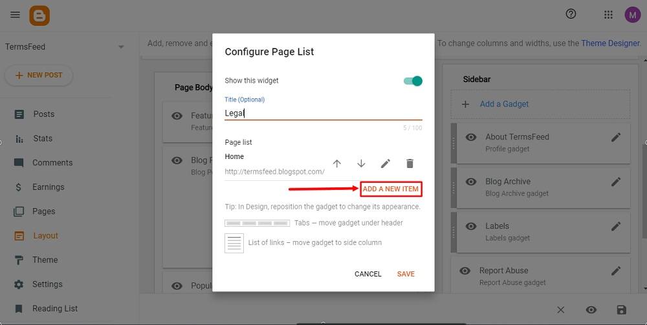This screenshot has width=647, height=325.
Task: Click the bottom bar preview eye icon
Action: pos(591,309)
